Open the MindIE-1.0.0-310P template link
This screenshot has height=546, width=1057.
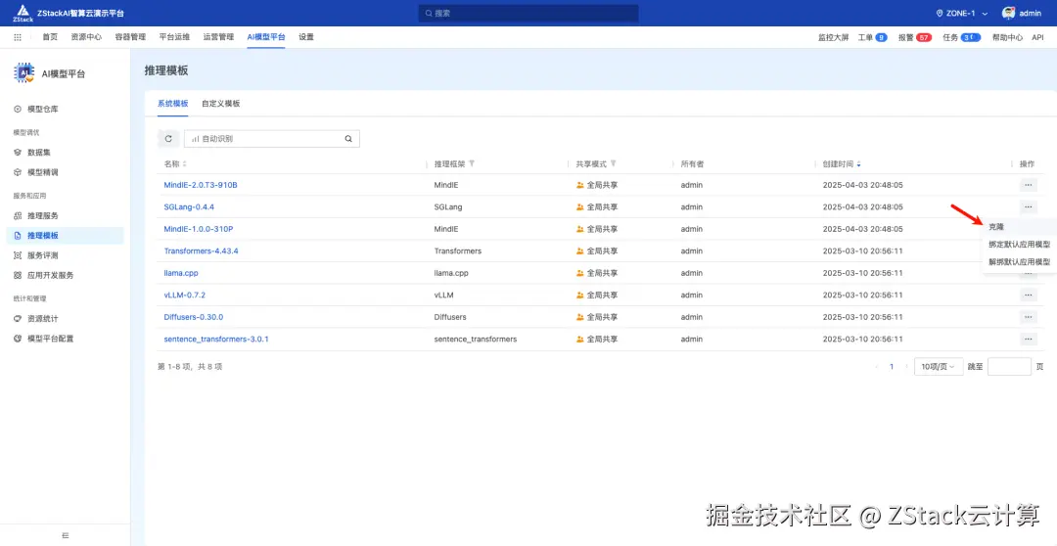click(x=199, y=229)
